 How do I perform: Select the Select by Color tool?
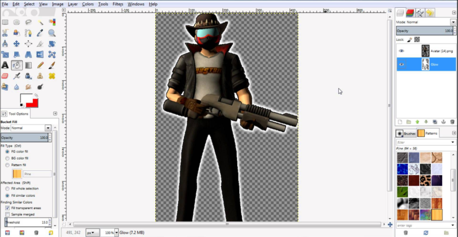point(52,22)
